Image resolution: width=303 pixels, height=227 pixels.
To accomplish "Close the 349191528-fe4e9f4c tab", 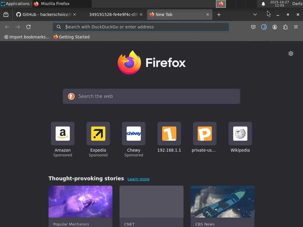I will [141, 15].
